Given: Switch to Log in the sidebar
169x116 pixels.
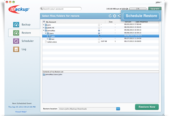Looking at the screenshot, I should click(24, 49).
